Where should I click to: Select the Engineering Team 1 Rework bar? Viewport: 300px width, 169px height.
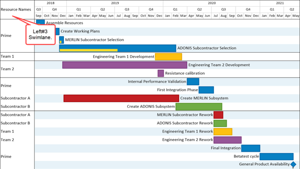(223, 132)
